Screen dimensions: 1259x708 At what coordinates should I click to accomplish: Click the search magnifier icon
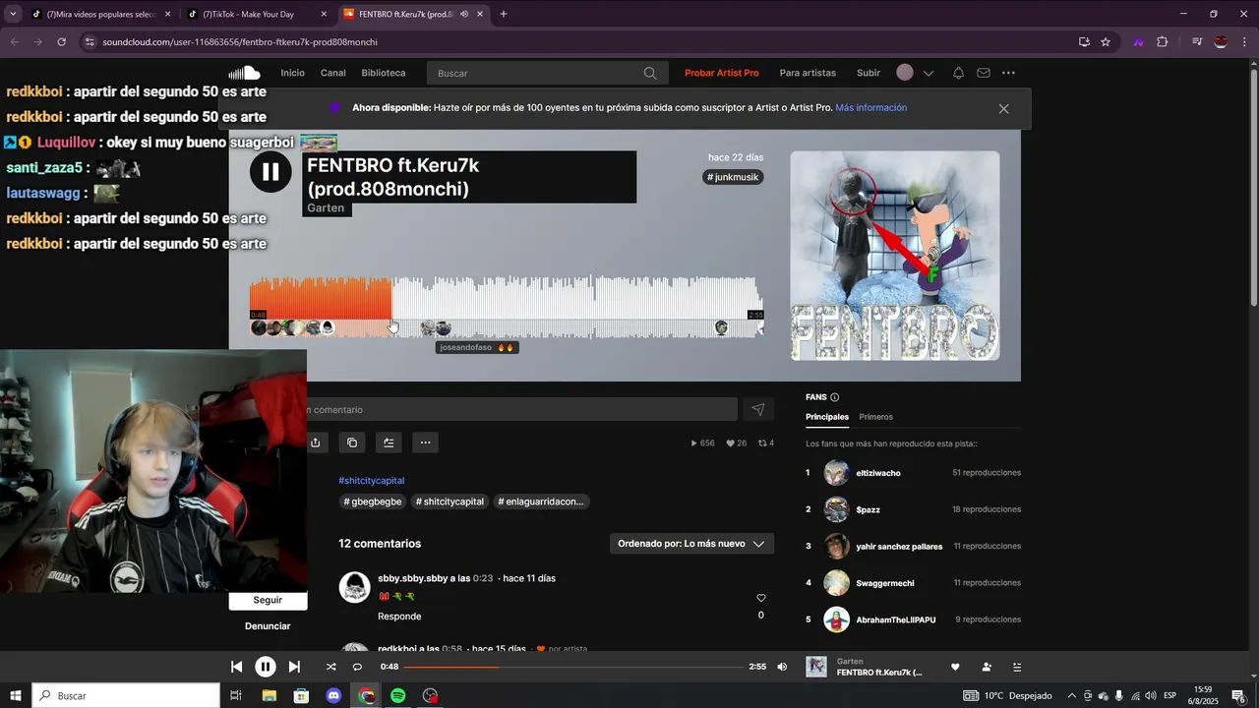pyautogui.click(x=650, y=73)
